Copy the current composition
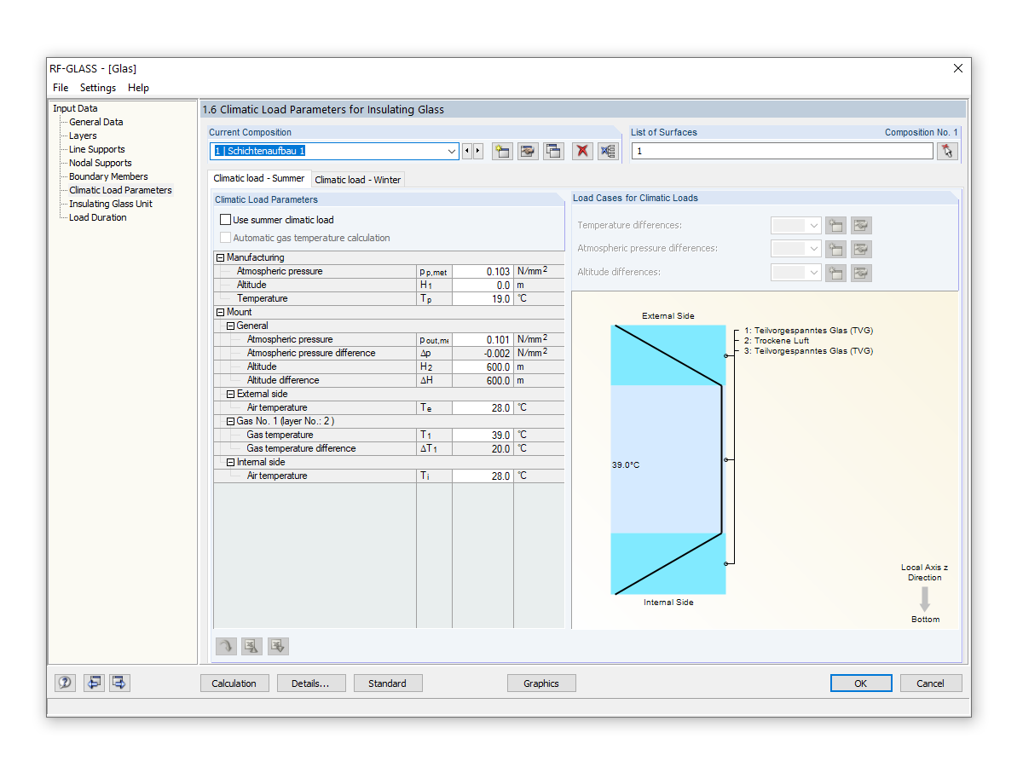Image resolution: width=1023 pixels, height=767 pixels. click(x=553, y=151)
